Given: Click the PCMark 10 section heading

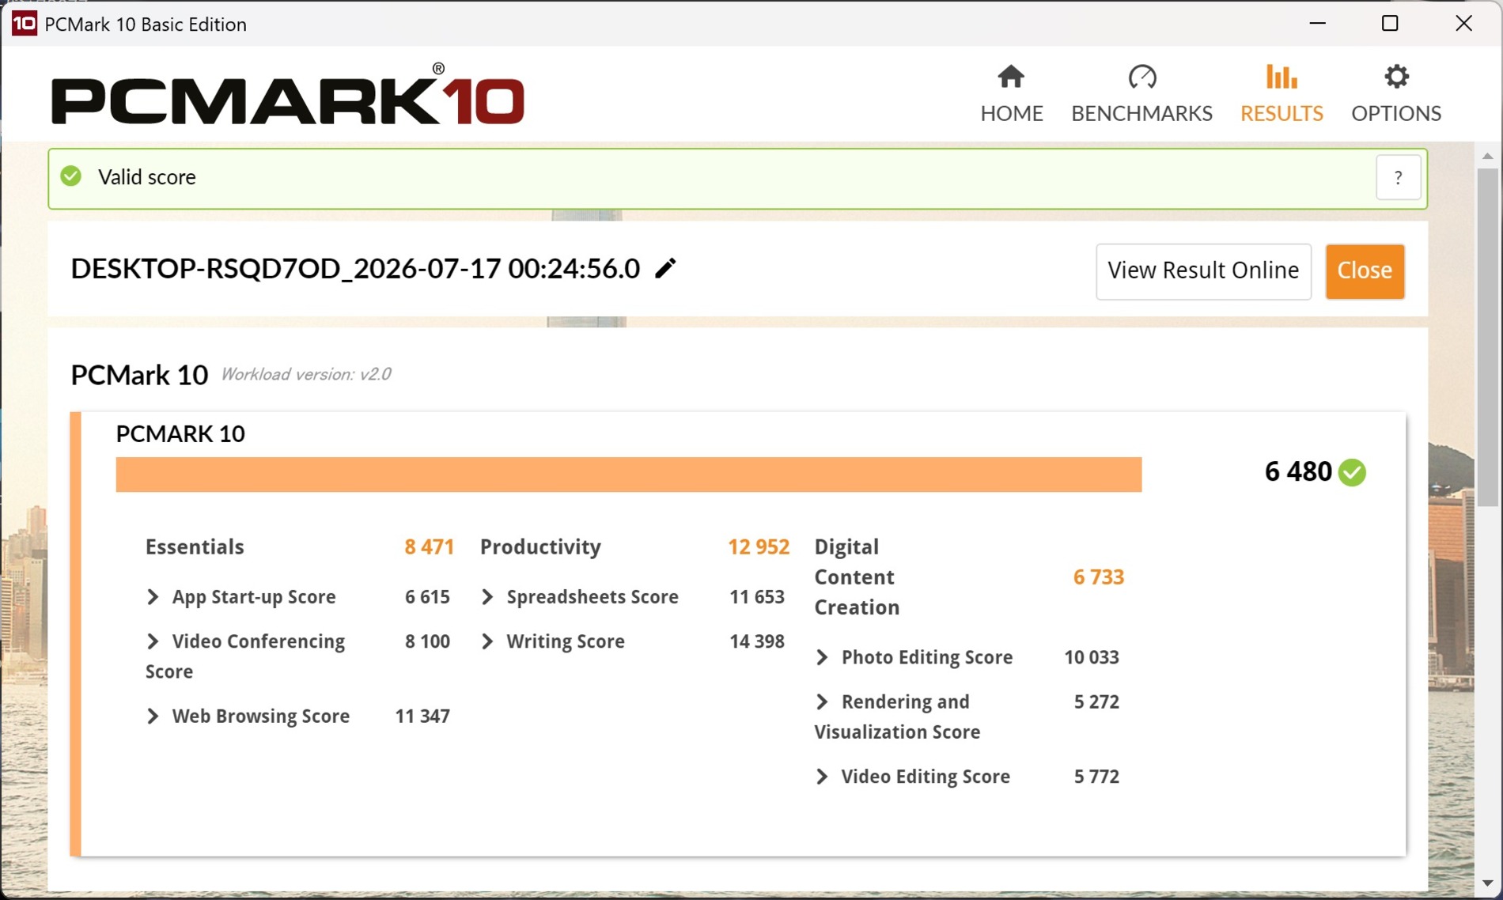Looking at the screenshot, I should click(139, 375).
